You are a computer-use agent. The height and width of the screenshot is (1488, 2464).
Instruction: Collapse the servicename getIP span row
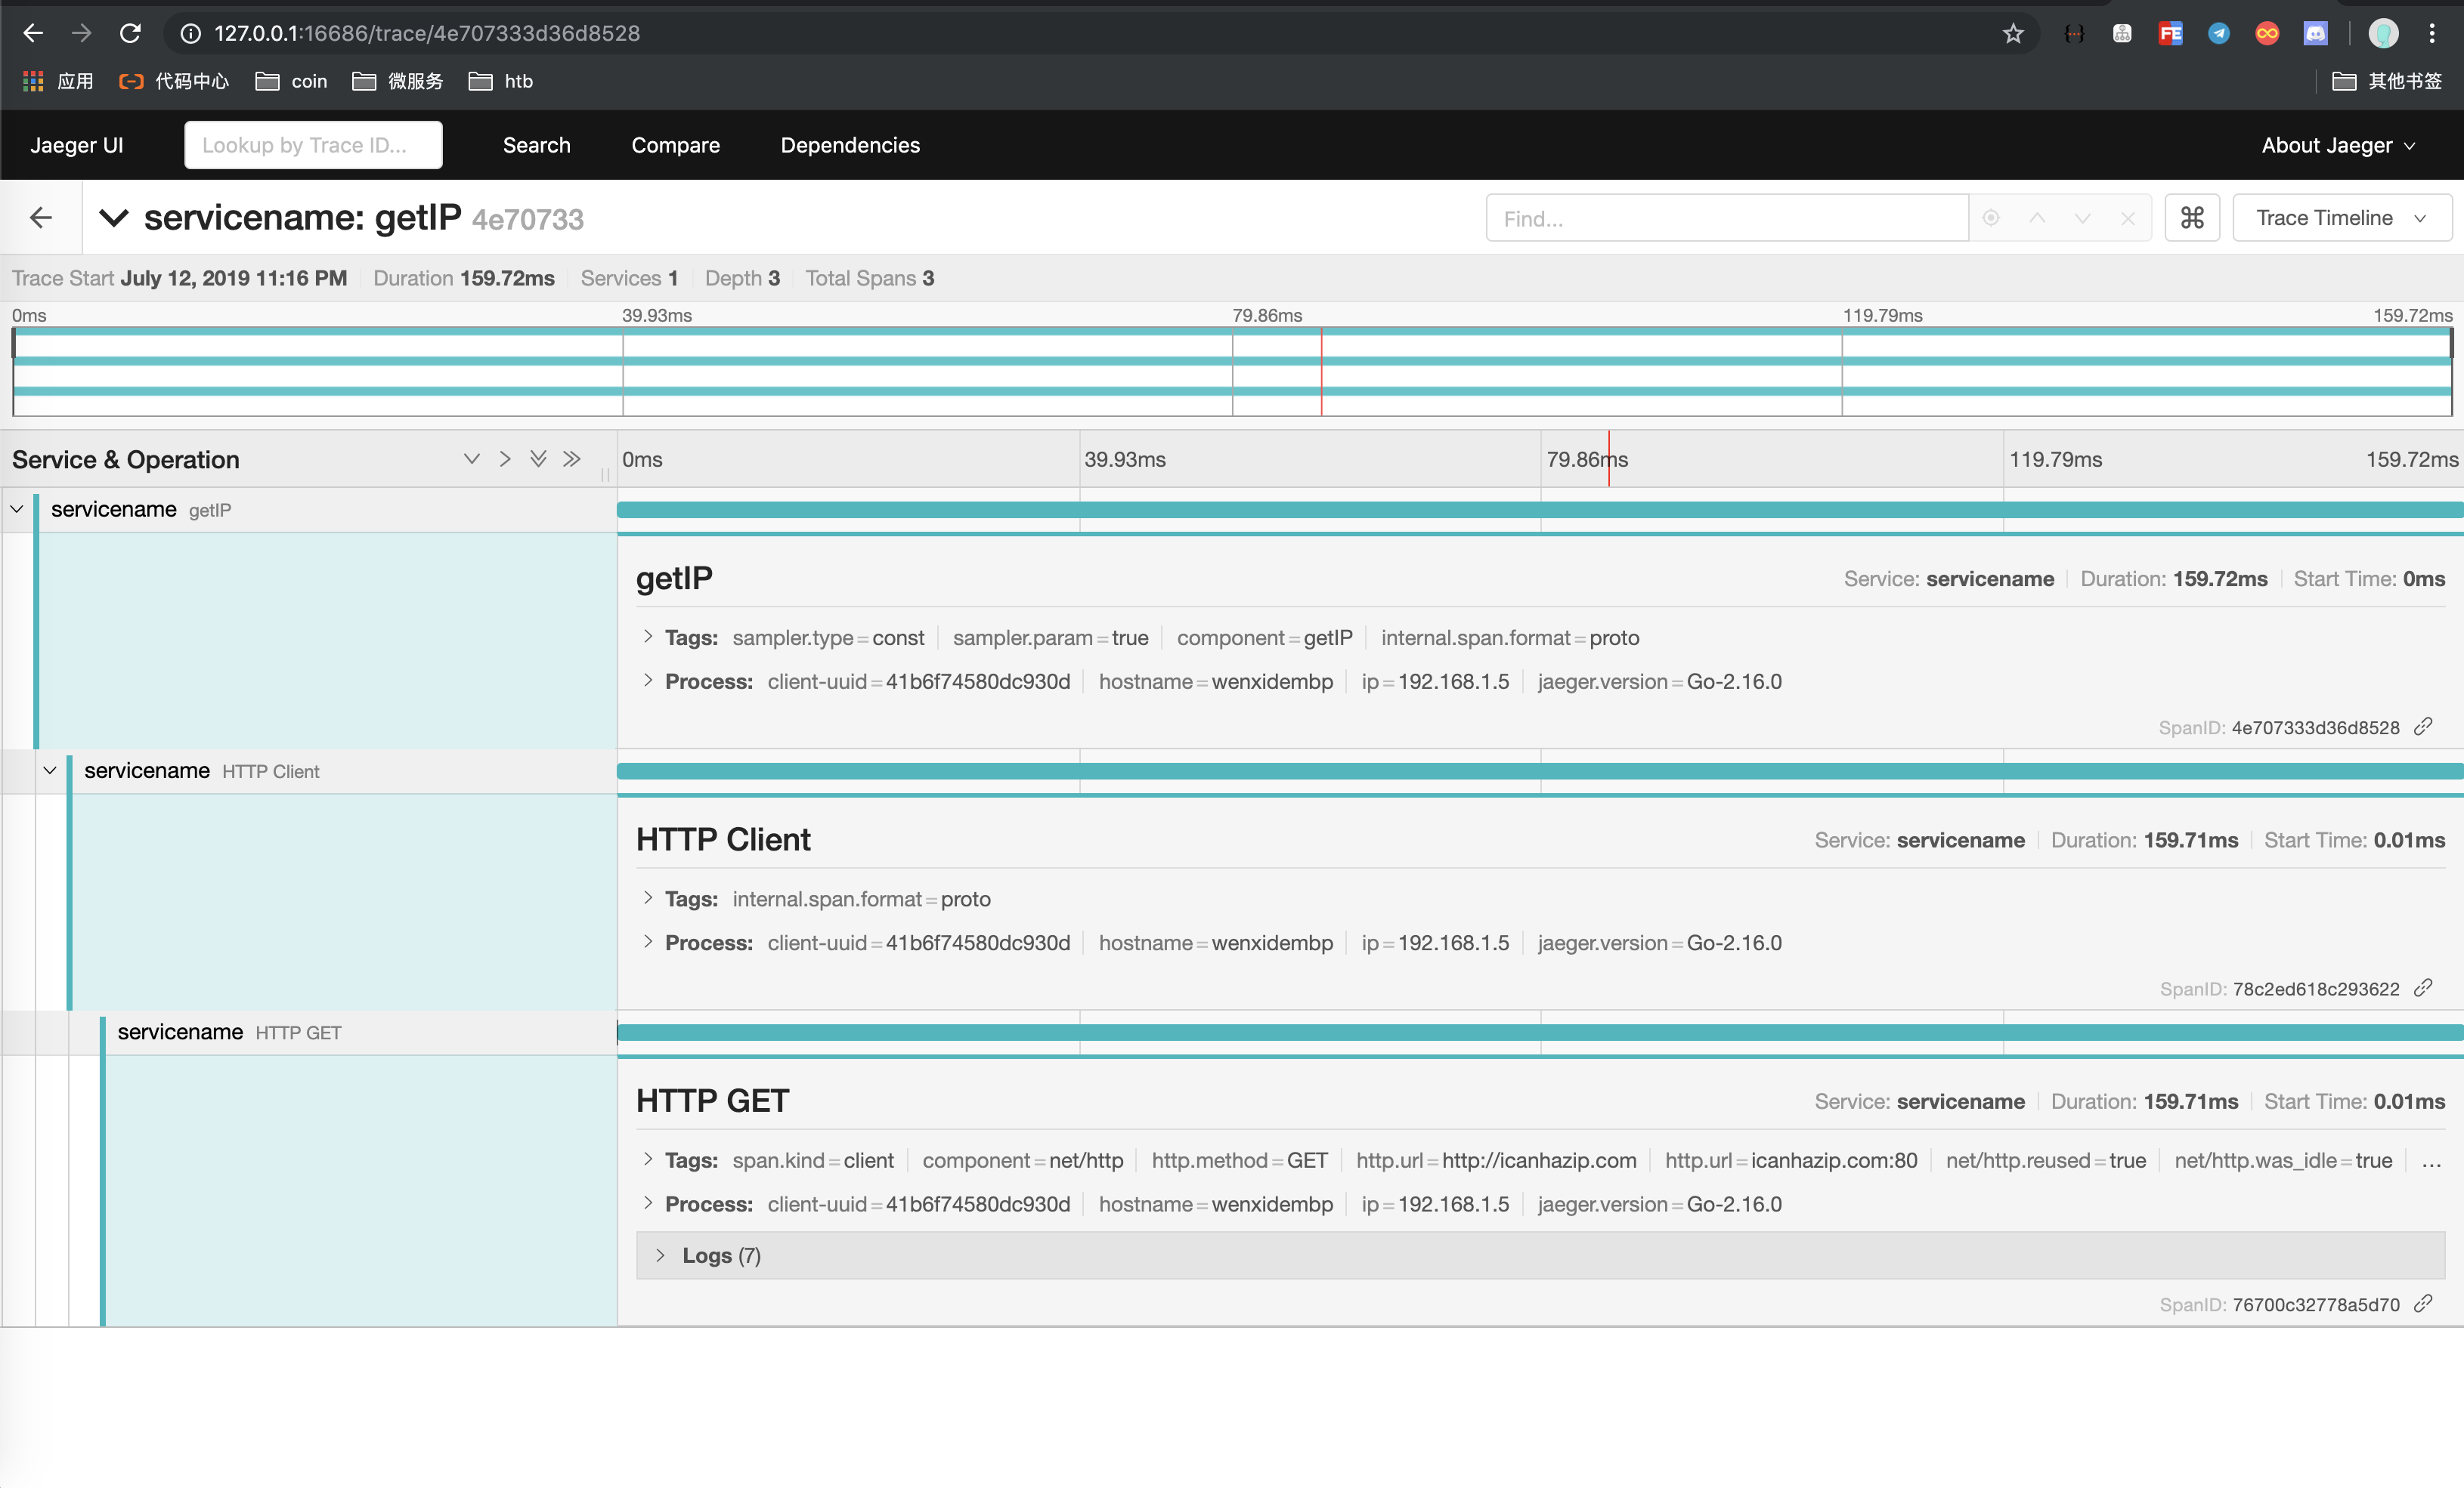tap(17, 508)
